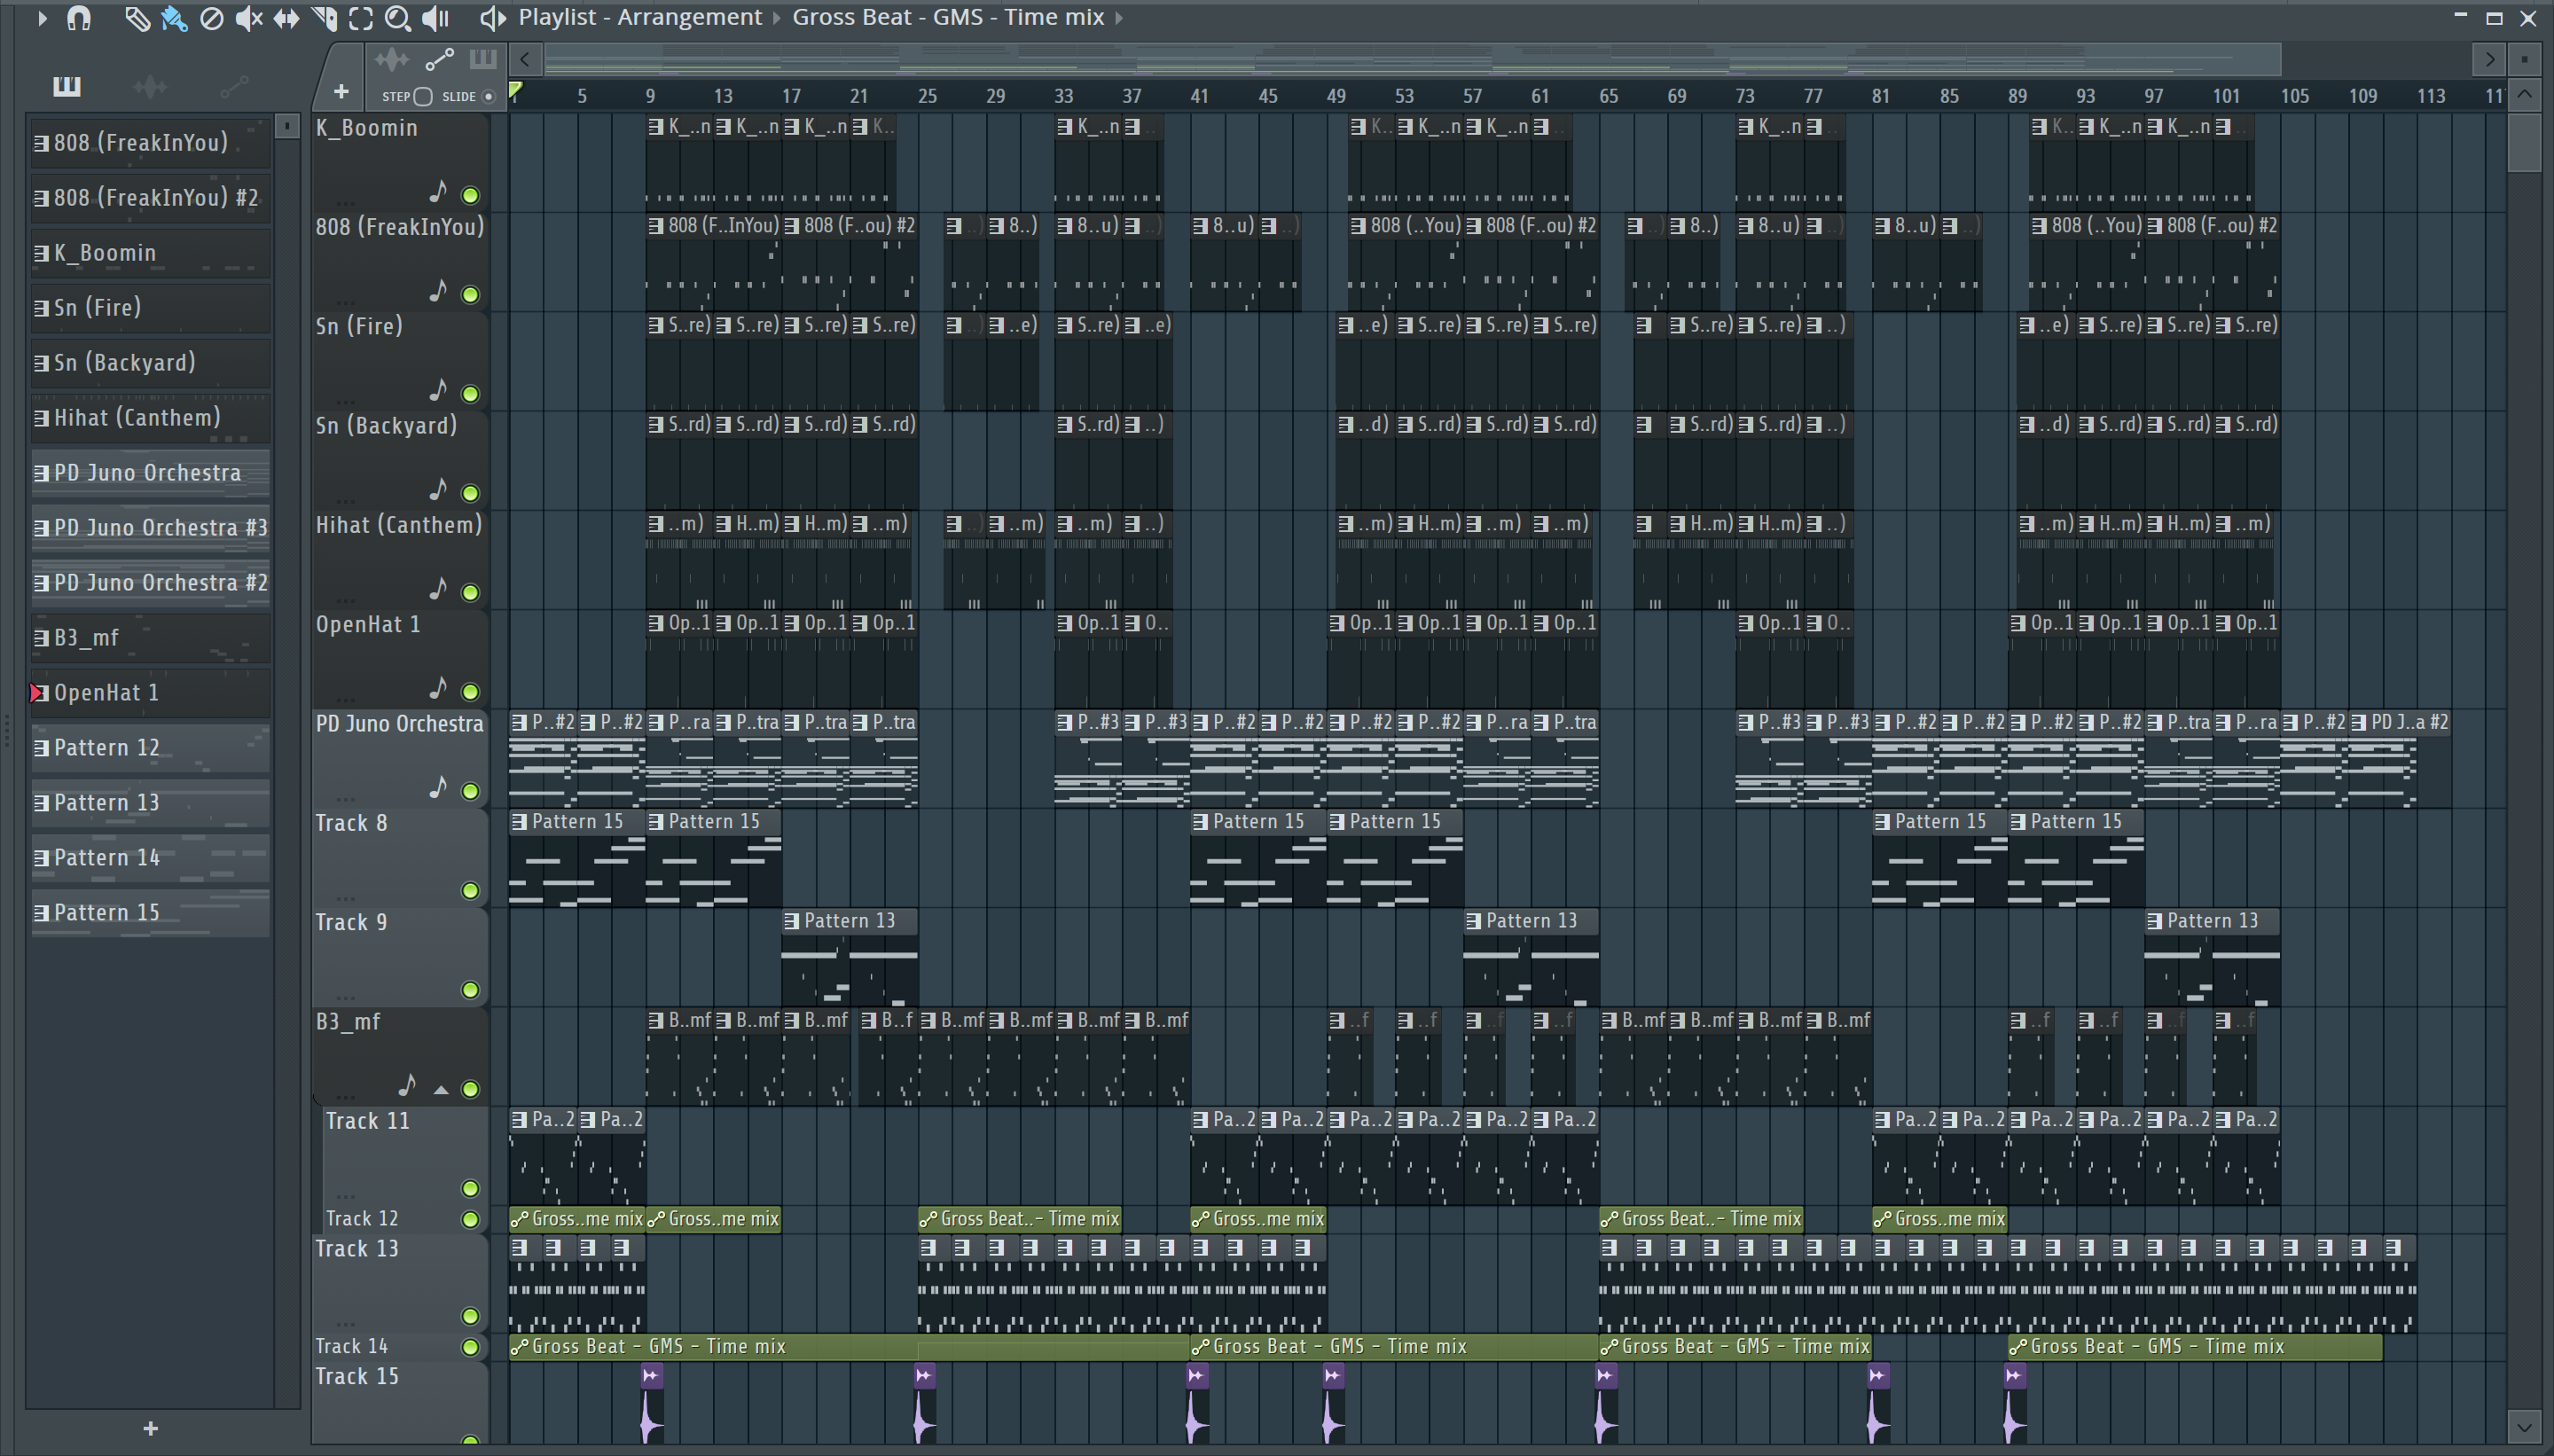The image size is (2554, 1456).
Task: Select the Mute tool
Action: coord(248,18)
